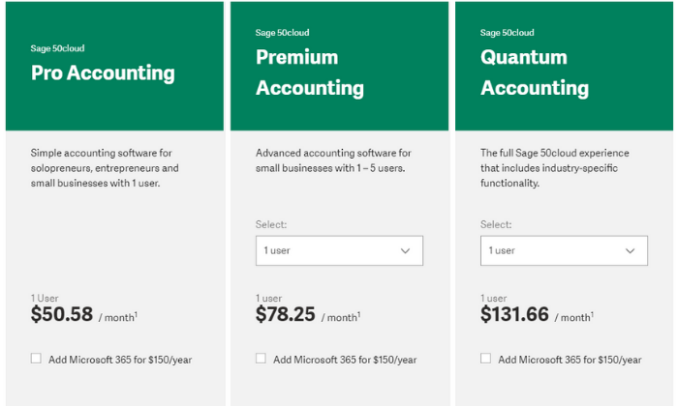The height and width of the screenshot is (406, 678).
Task: Check Microsoft 365 add-on under Premium Accounting
Action: [x=261, y=358]
